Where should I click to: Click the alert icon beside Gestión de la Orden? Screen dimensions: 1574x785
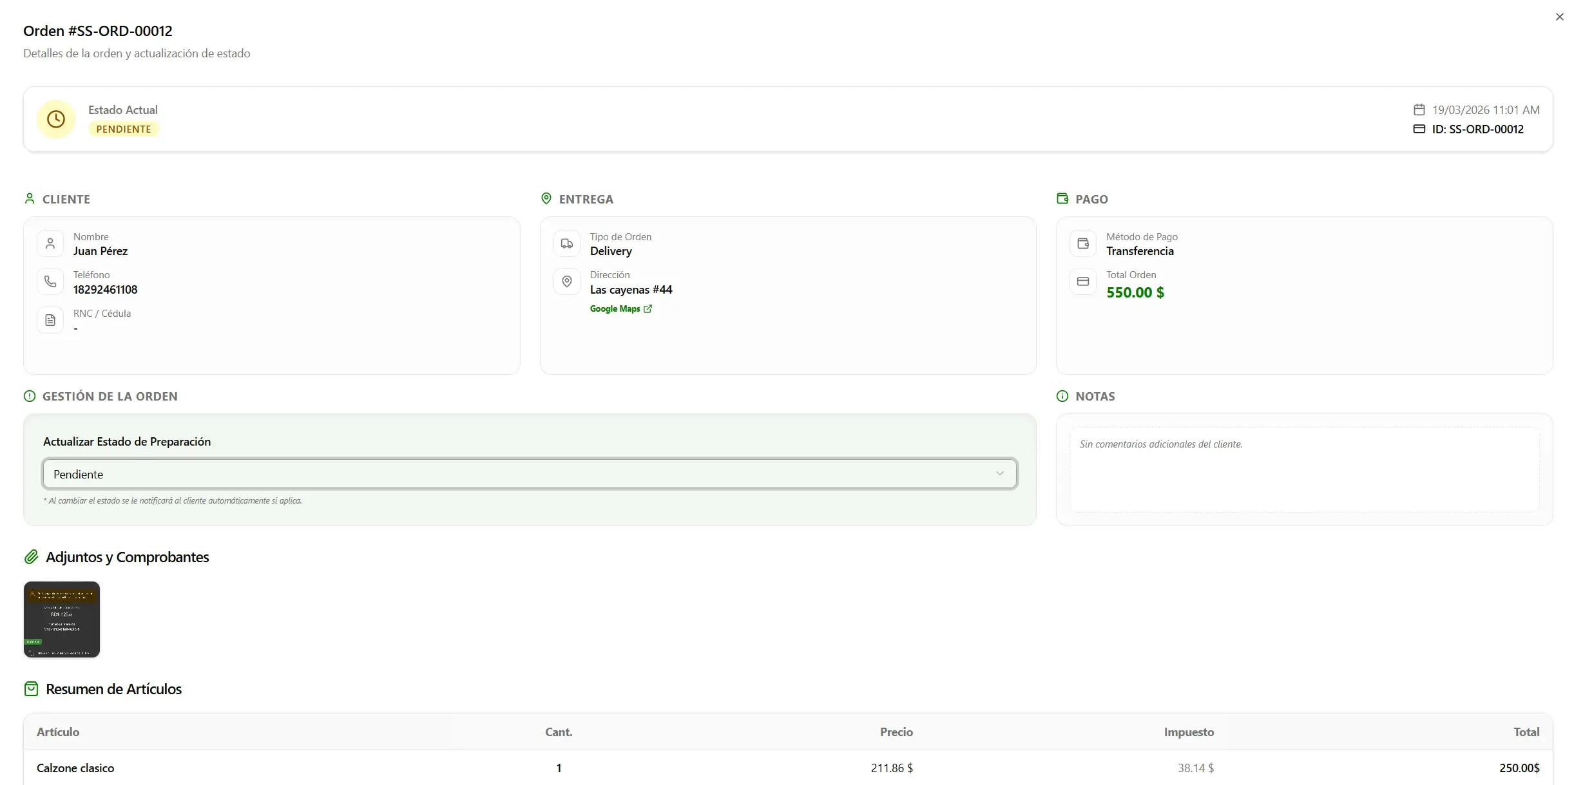tap(30, 395)
